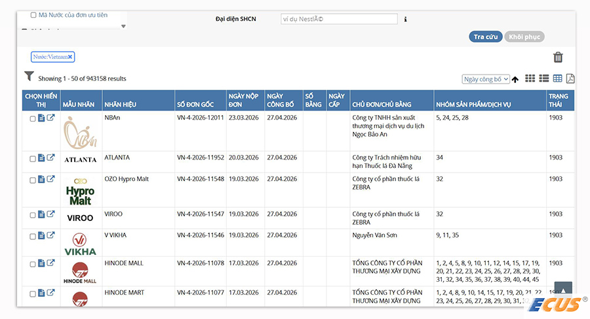Click the trash delete icon
The width and height of the screenshot is (590, 319).
[x=558, y=58]
